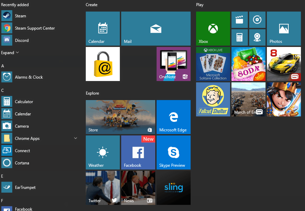Viewport: 305px width, 211px height.
Task: Open the Store tile
Action: [120, 117]
